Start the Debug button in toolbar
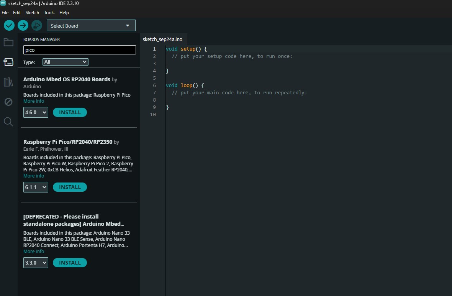Screen dimensions: 452x296 point(37,25)
